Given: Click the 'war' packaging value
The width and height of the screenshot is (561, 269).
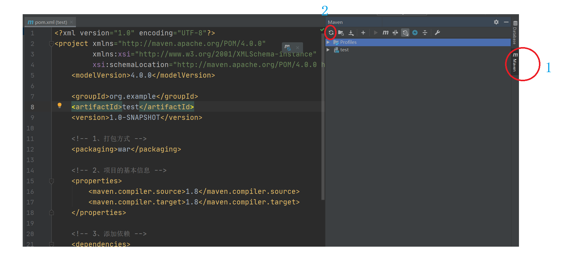Looking at the screenshot, I should (x=124, y=149).
